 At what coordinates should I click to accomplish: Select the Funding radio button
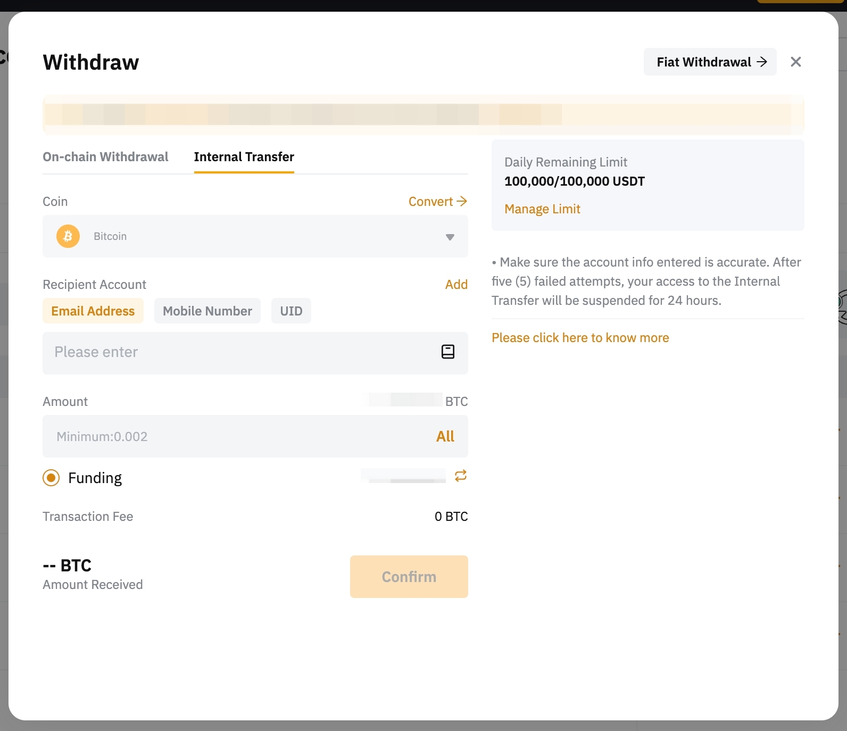[x=51, y=478]
